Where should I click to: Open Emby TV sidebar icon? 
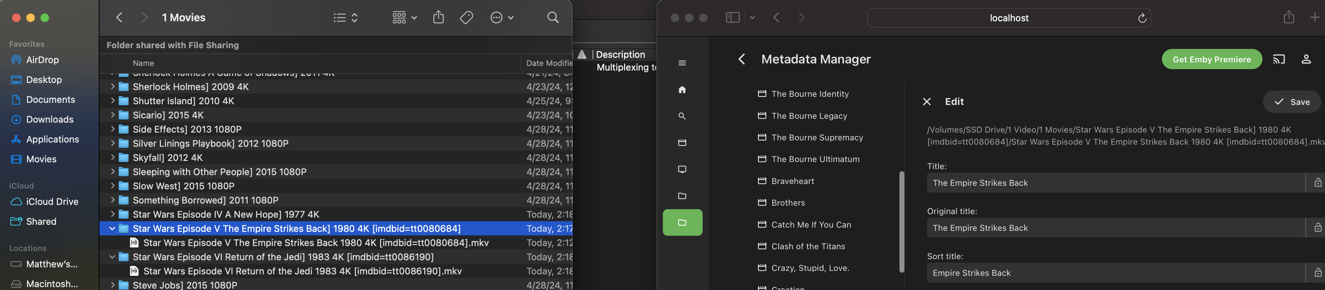(682, 169)
